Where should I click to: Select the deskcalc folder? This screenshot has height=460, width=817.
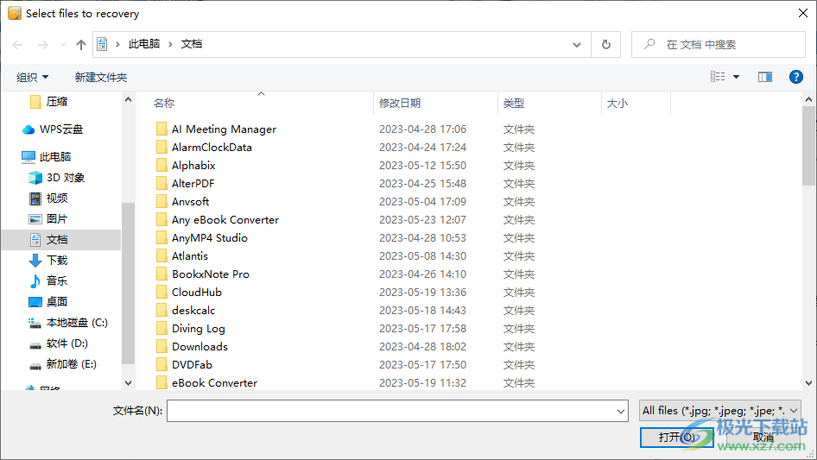[x=186, y=311]
